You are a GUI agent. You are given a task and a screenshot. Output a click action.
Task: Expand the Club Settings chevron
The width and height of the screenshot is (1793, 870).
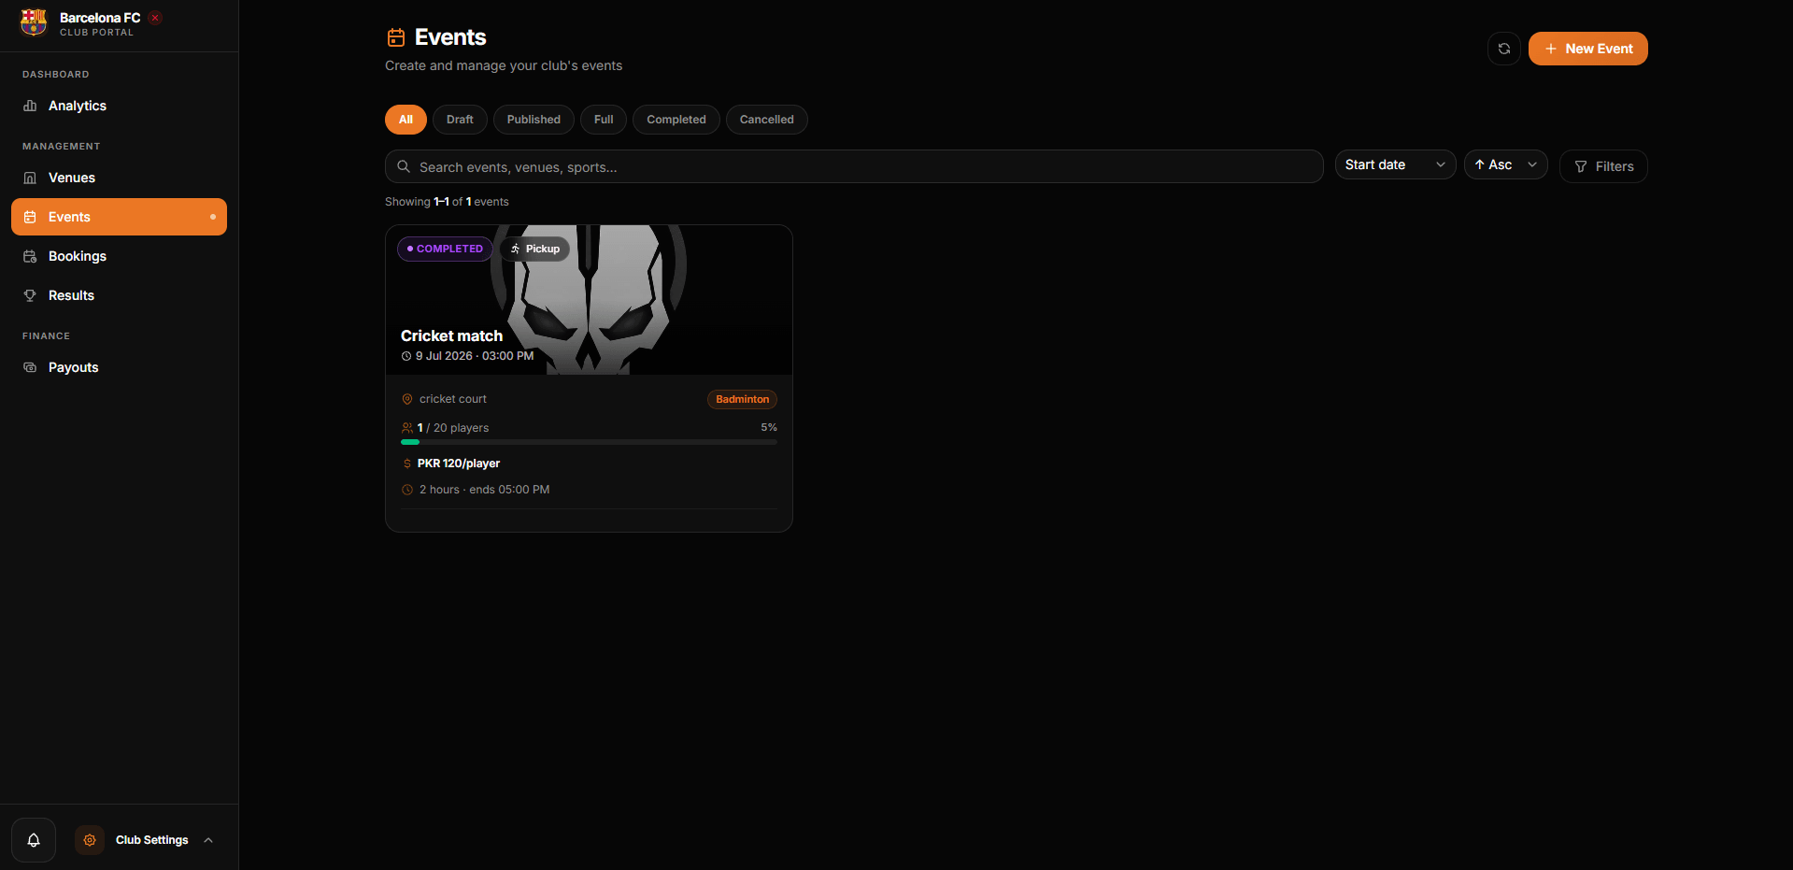(x=208, y=840)
